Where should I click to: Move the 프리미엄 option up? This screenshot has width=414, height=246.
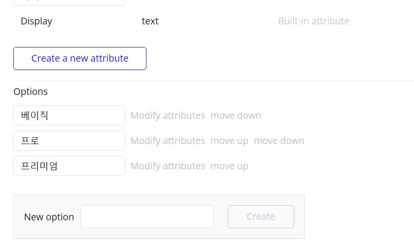pos(229,166)
